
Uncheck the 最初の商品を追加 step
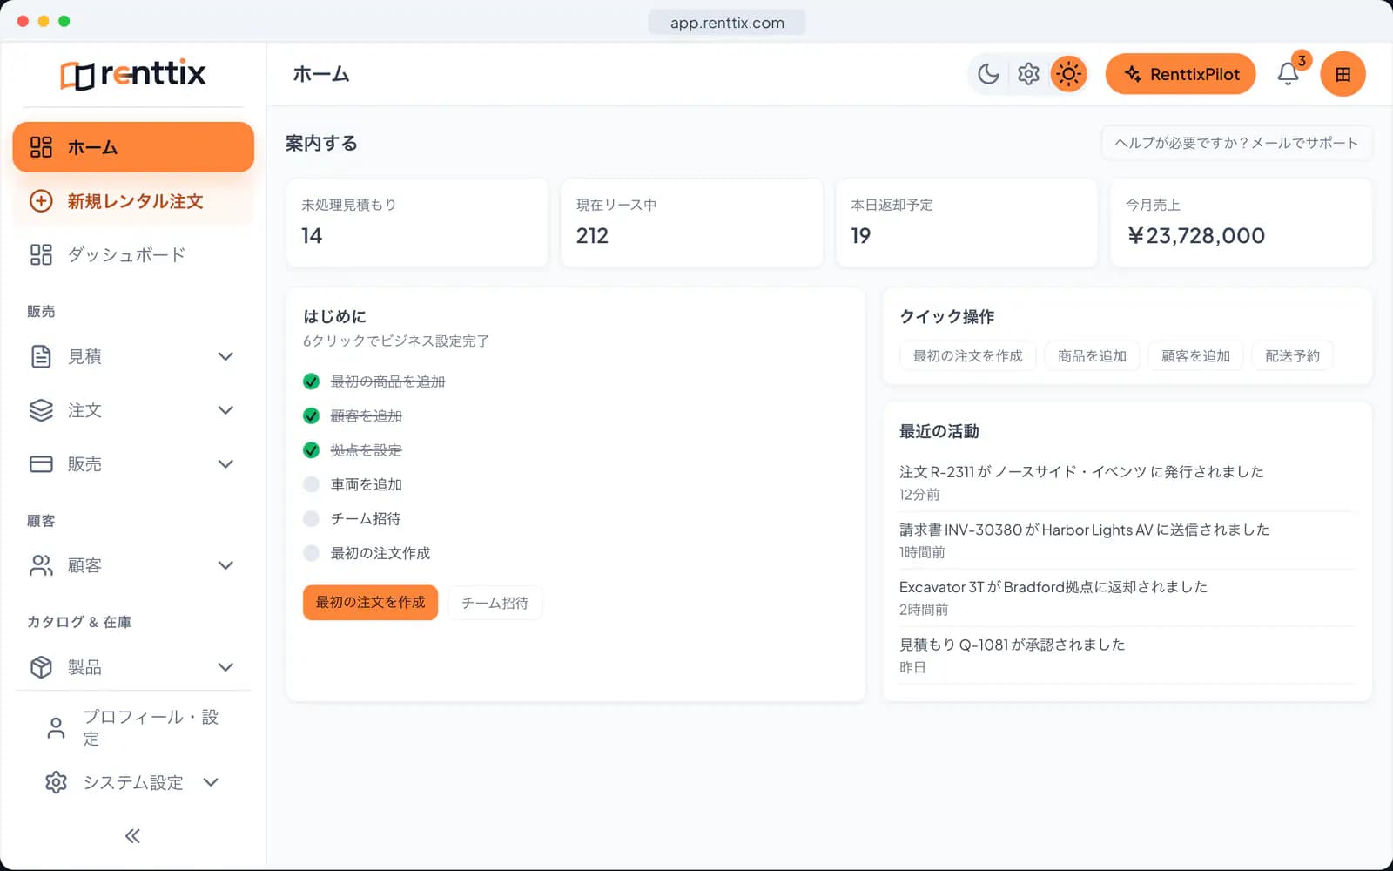click(x=311, y=381)
